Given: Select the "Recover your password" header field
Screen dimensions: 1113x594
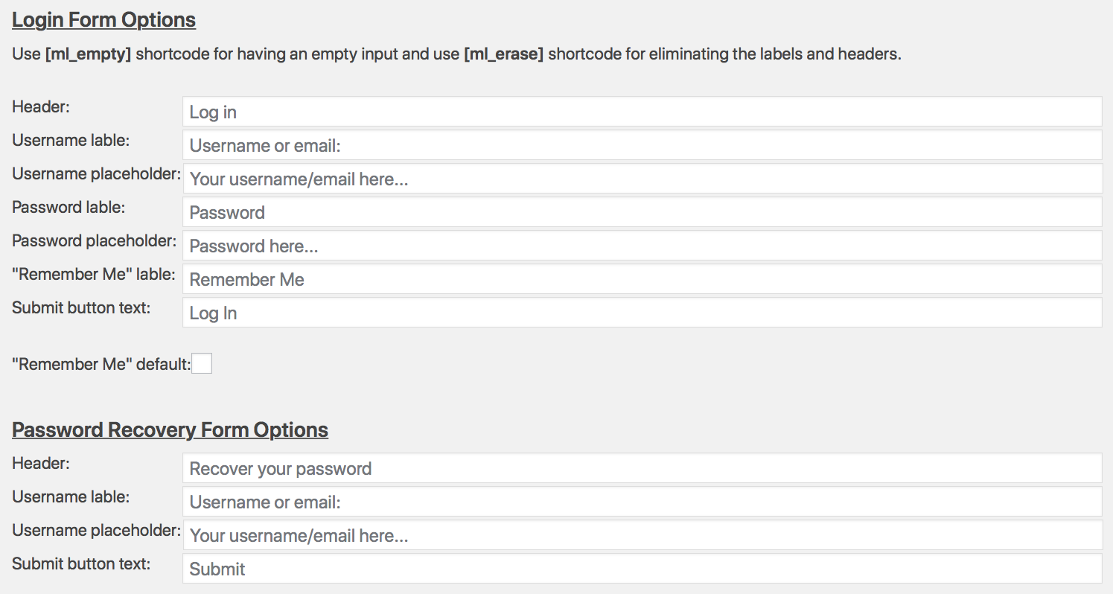Looking at the screenshot, I should tap(640, 468).
